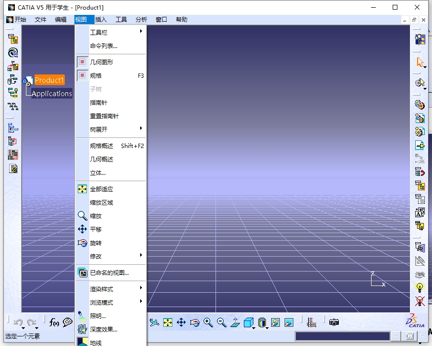Click the Swap visible space icon
Image resolution: width=432 pixels, height=346 pixels.
click(x=289, y=322)
